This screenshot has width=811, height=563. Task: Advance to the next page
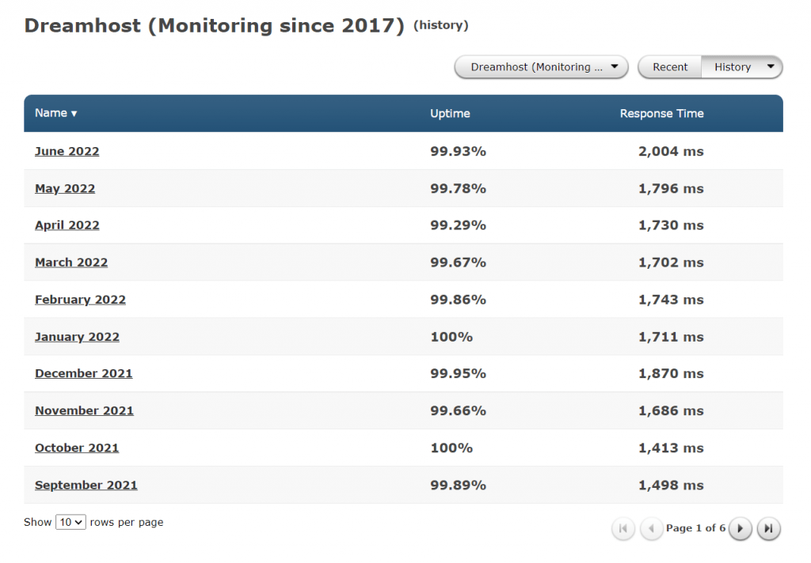pyautogui.click(x=741, y=528)
